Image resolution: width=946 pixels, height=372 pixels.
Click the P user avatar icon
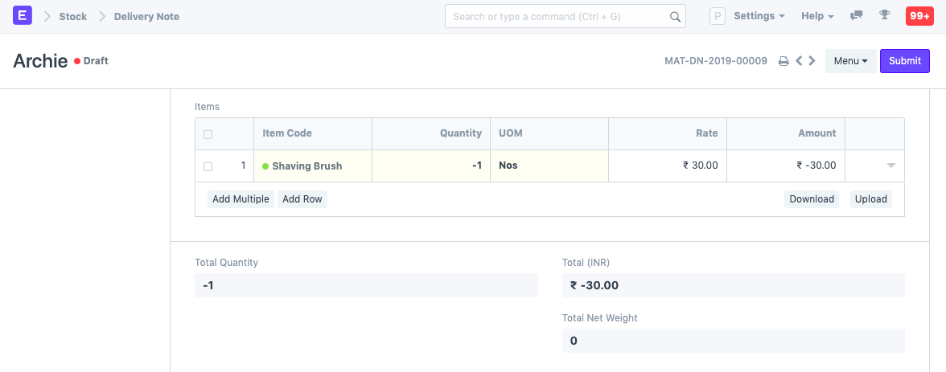coord(717,16)
